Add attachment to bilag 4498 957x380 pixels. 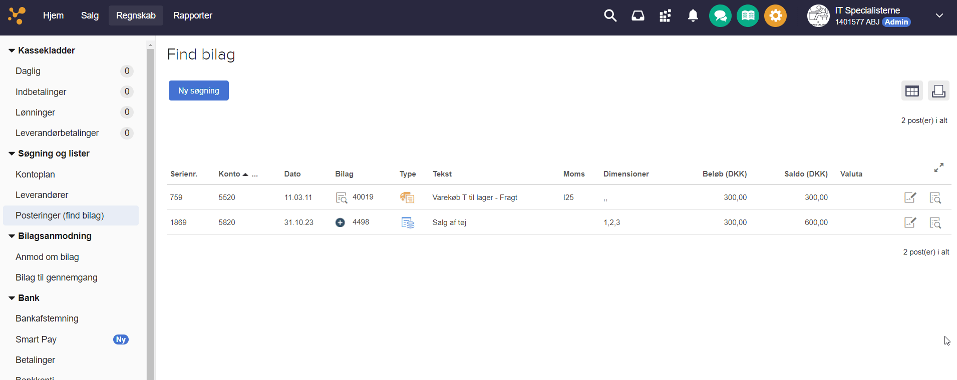tap(340, 222)
